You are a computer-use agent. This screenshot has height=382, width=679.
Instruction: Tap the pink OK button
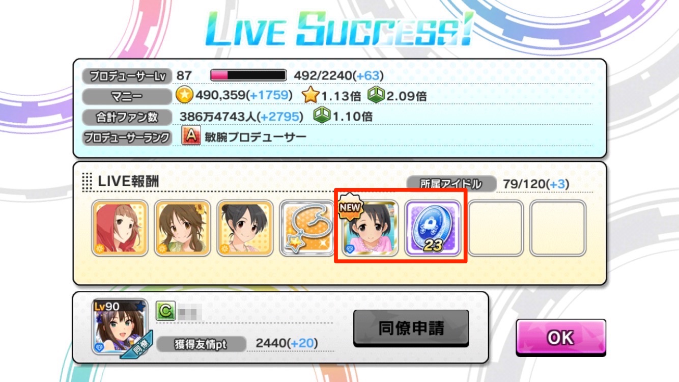click(x=561, y=338)
